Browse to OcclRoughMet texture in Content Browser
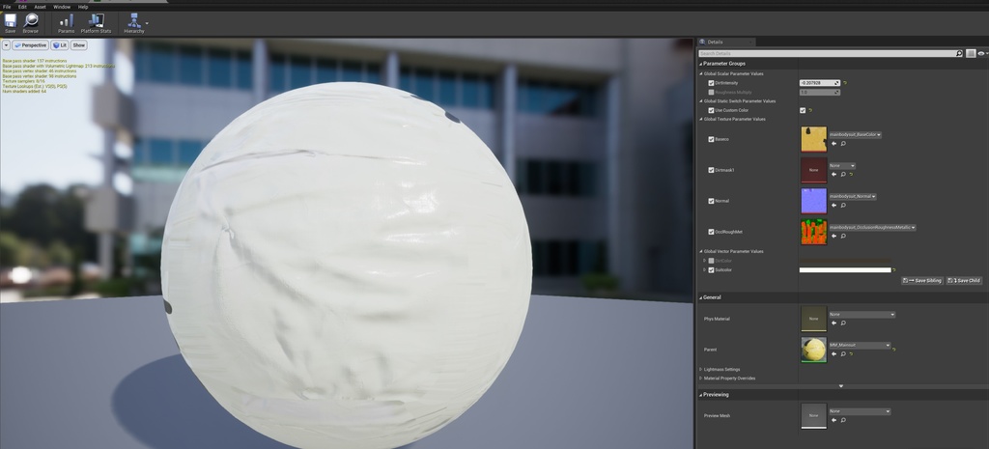 pyautogui.click(x=842, y=237)
